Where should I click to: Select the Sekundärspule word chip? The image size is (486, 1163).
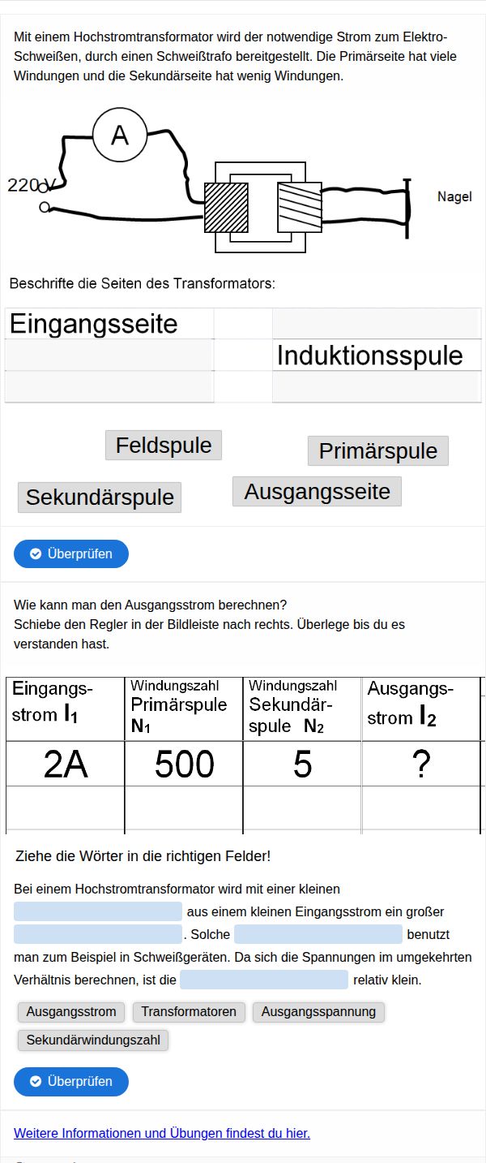click(100, 497)
